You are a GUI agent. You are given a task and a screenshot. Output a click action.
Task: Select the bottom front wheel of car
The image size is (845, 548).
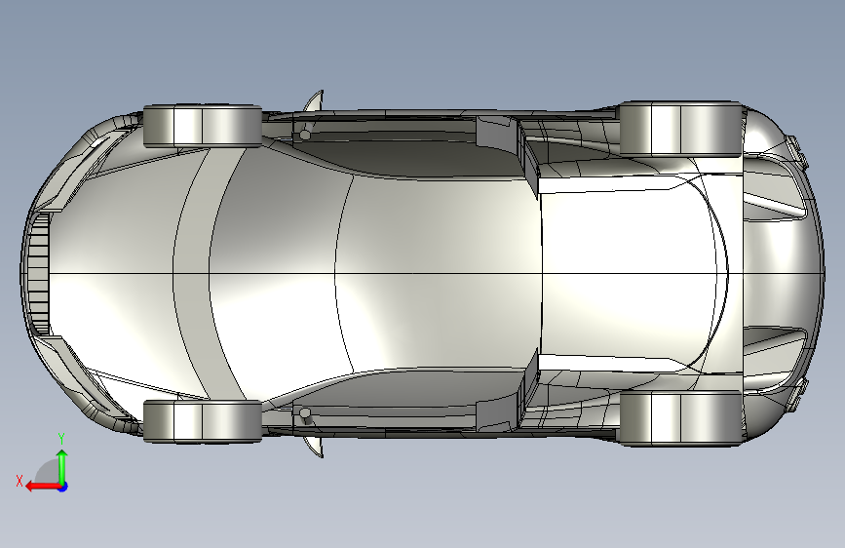point(203,421)
